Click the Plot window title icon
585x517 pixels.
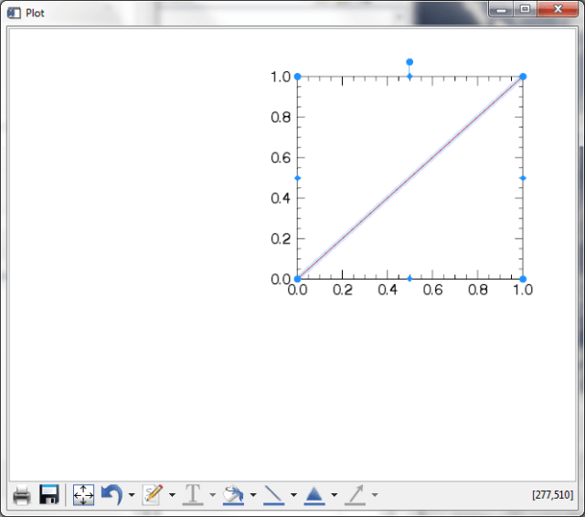[14, 13]
